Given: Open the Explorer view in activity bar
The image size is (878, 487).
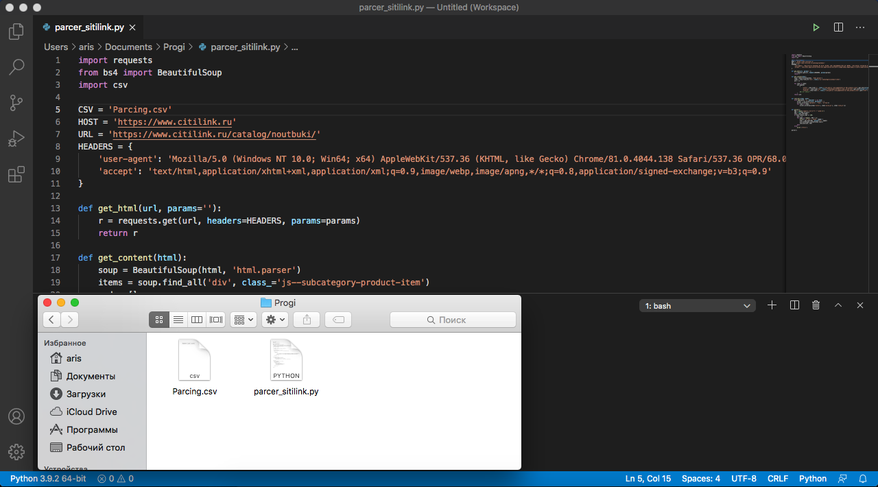Looking at the screenshot, I should coord(16,32).
